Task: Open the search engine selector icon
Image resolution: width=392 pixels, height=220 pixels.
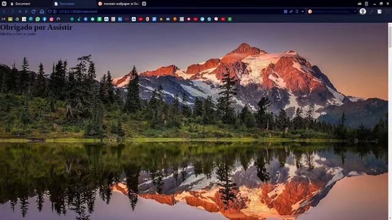Action: [x=310, y=12]
